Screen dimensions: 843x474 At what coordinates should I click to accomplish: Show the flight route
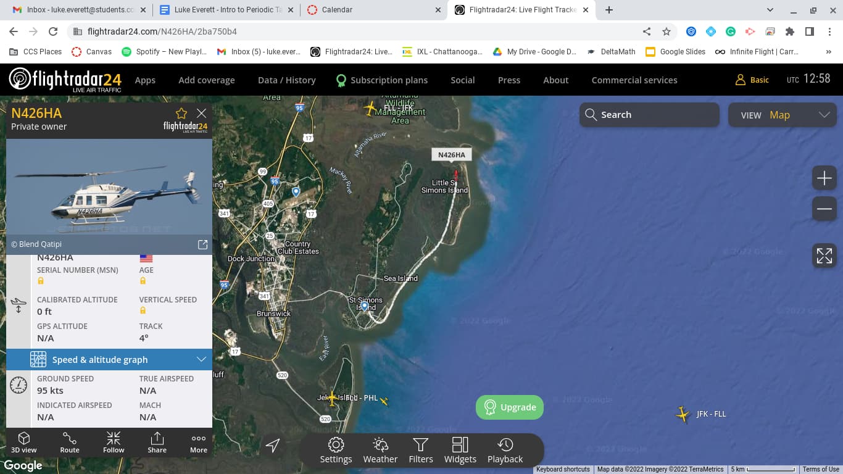pyautogui.click(x=70, y=443)
